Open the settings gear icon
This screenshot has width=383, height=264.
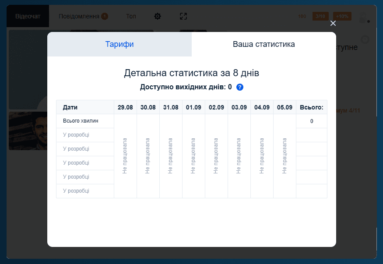(x=157, y=16)
